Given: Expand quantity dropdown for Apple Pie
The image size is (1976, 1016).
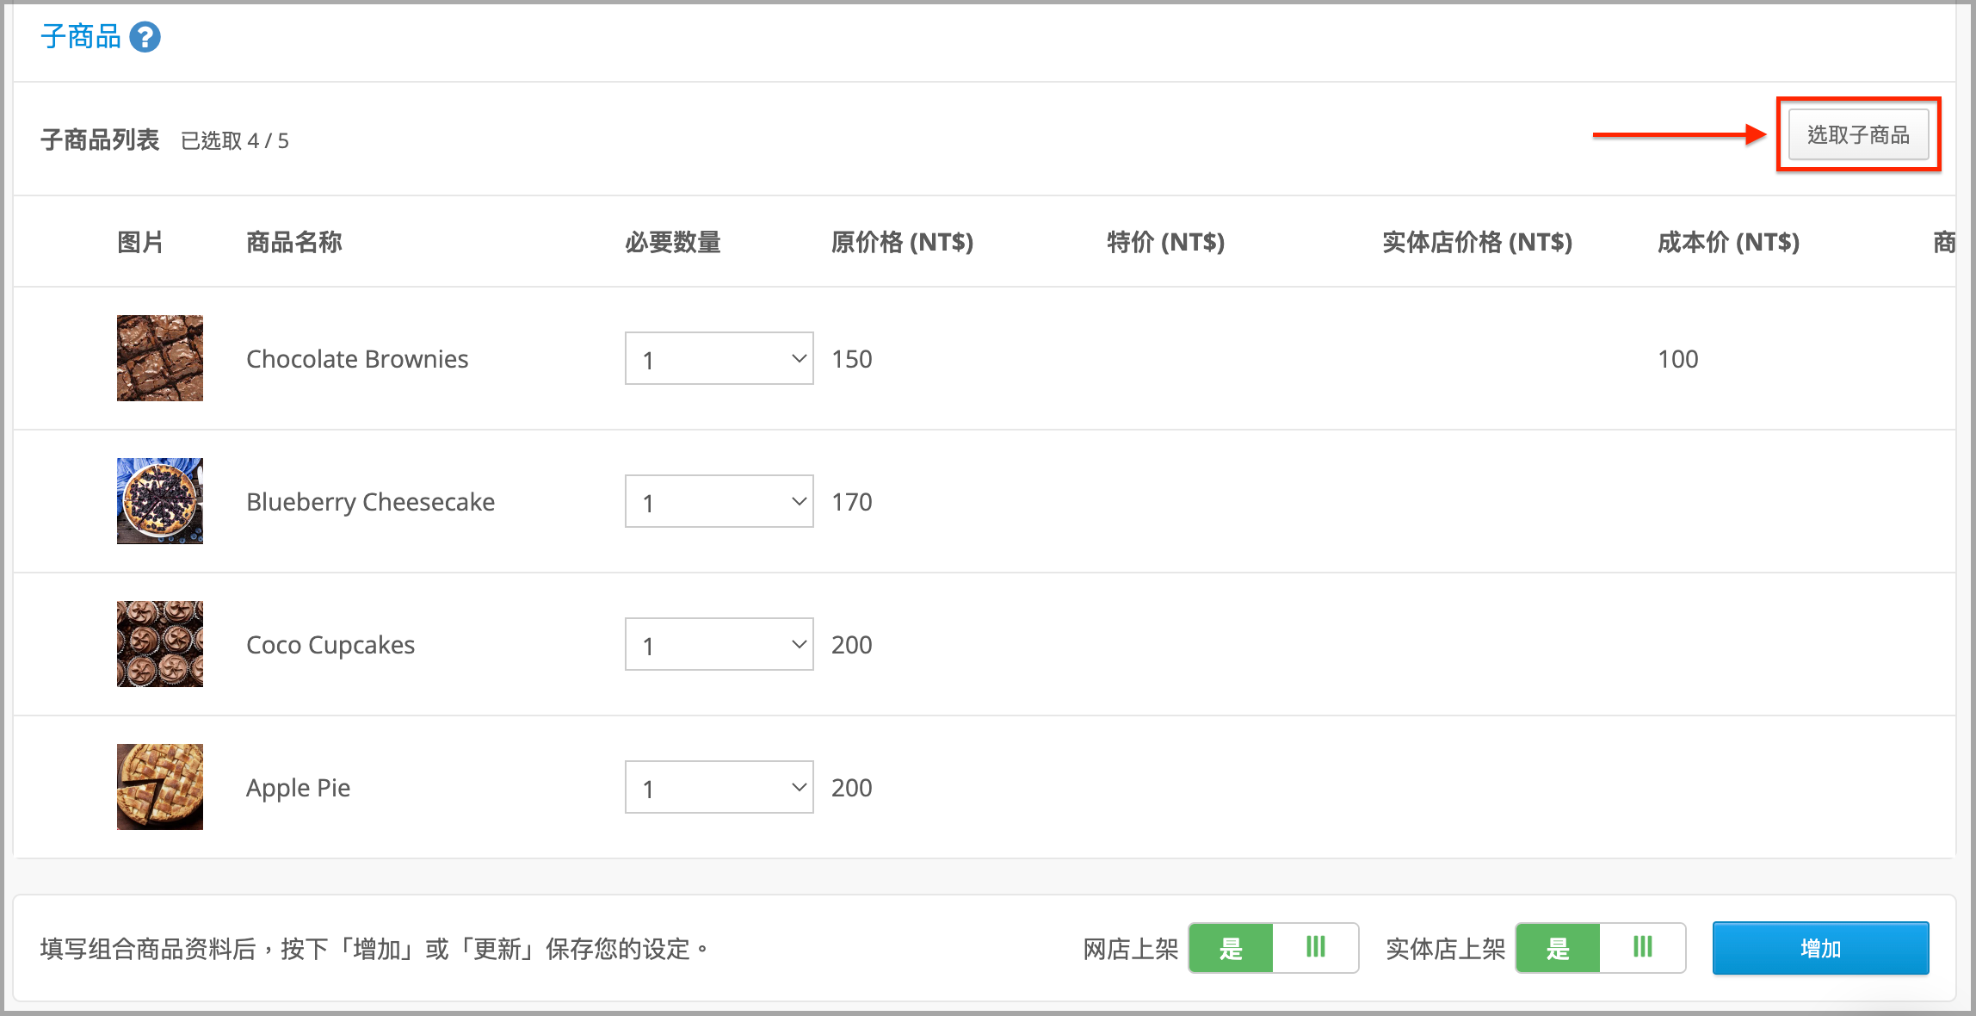Looking at the screenshot, I should (719, 787).
